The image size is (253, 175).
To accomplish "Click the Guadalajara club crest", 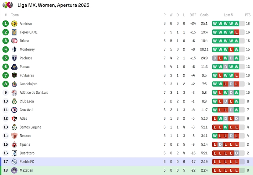I will click(x=14, y=84).
